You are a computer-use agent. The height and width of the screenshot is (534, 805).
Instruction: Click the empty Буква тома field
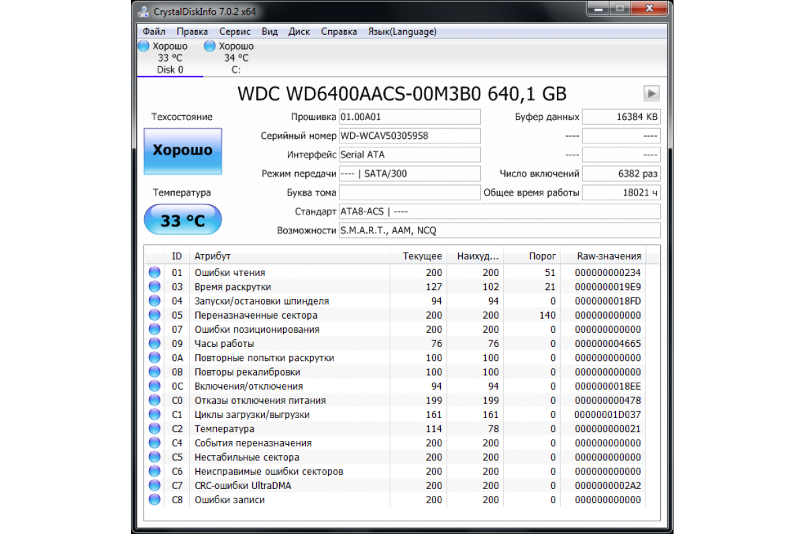pos(411,193)
